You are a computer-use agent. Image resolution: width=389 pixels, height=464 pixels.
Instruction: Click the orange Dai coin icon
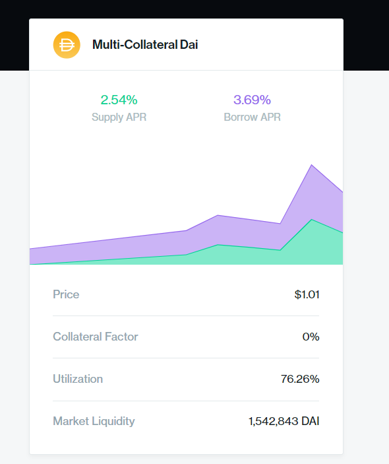click(67, 45)
